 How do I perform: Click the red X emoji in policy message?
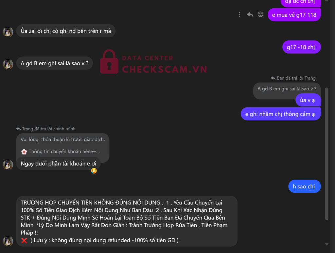[x=24, y=240]
